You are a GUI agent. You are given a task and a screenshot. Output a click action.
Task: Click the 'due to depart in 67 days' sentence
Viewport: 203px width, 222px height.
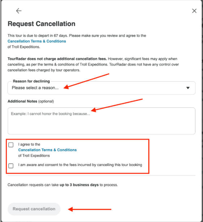tap(77, 35)
